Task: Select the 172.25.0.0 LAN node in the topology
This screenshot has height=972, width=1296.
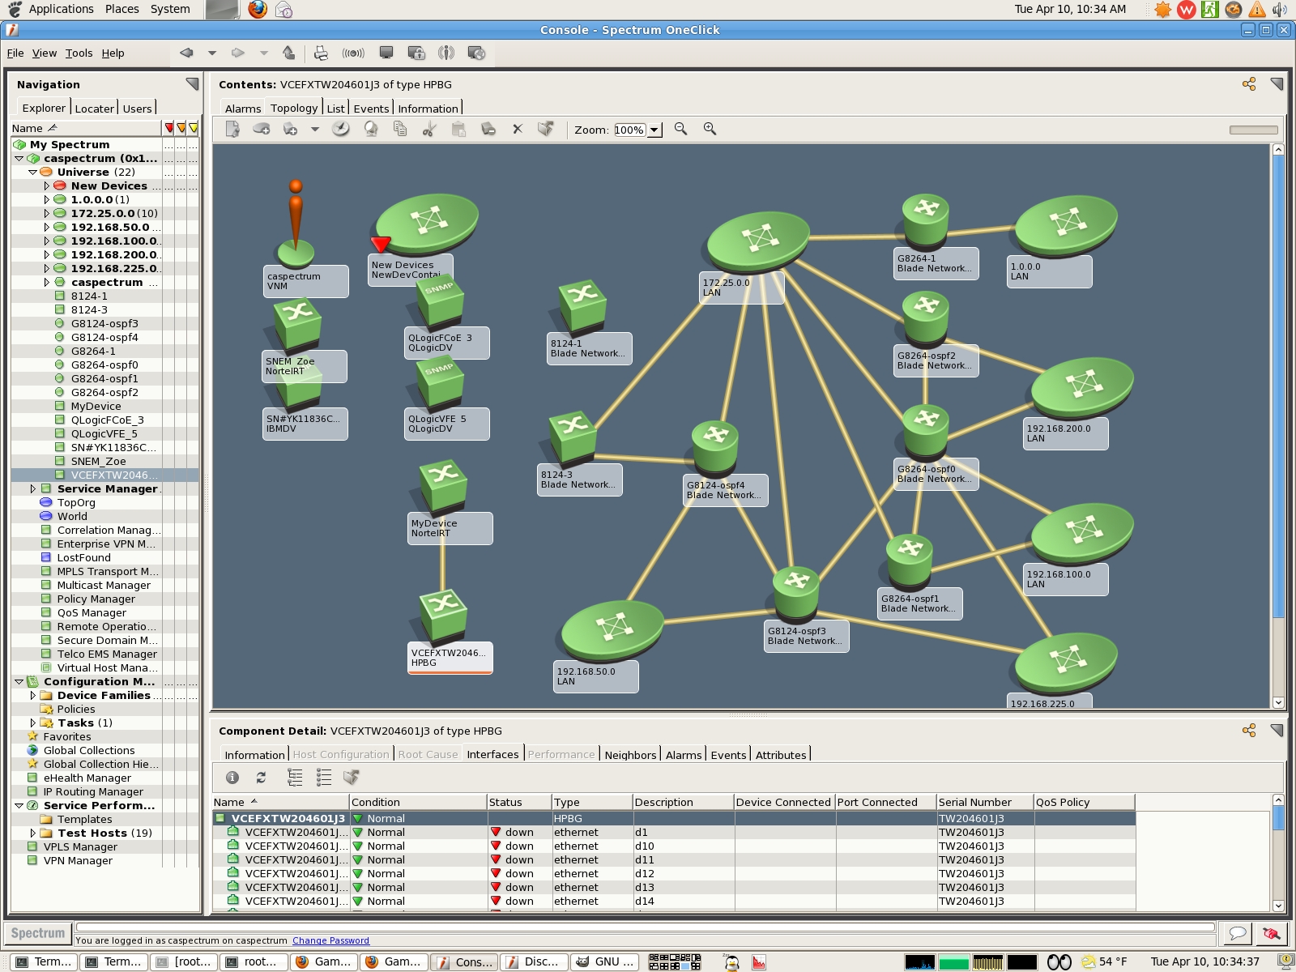Action: click(x=757, y=237)
